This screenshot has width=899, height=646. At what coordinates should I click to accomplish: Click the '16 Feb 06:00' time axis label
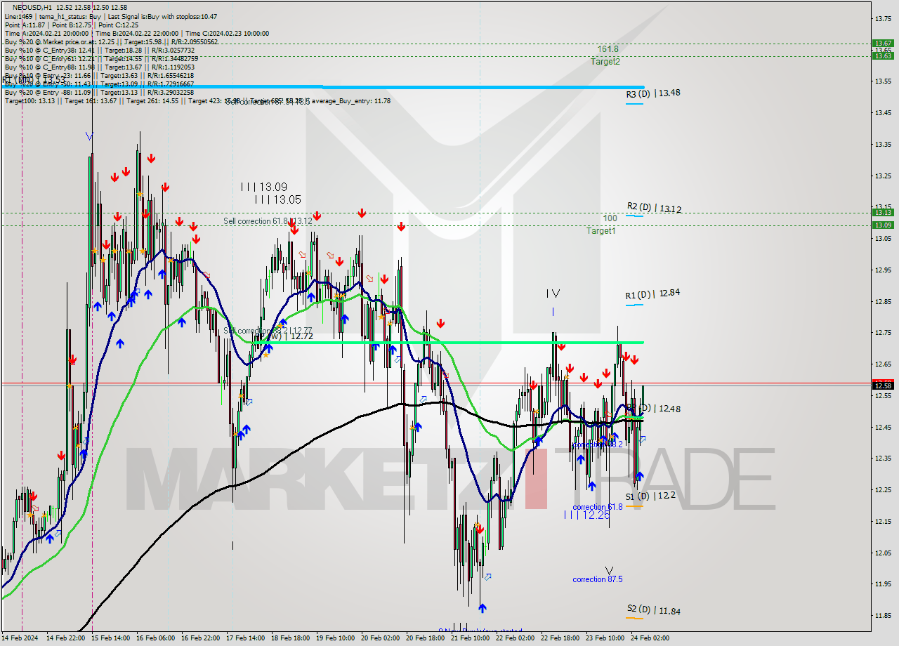tap(157, 638)
